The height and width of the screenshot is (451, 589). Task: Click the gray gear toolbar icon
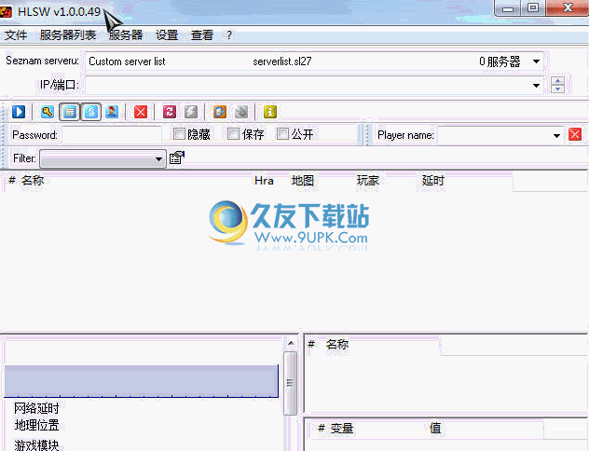click(x=241, y=112)
